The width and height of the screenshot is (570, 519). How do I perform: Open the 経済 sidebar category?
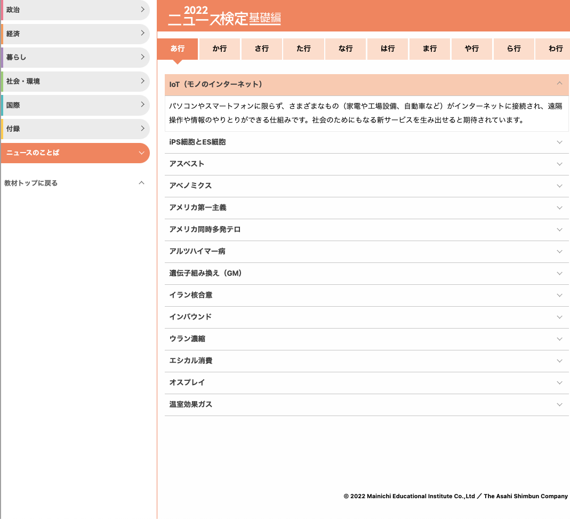(x=75, y=34)
